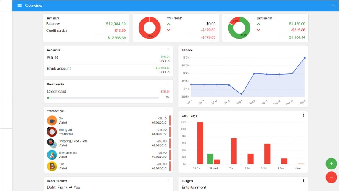Select the Bar transaction coffee icon

point(52,121)
